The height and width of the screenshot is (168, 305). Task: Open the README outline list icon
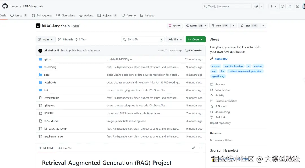click(x=201, y=148)
